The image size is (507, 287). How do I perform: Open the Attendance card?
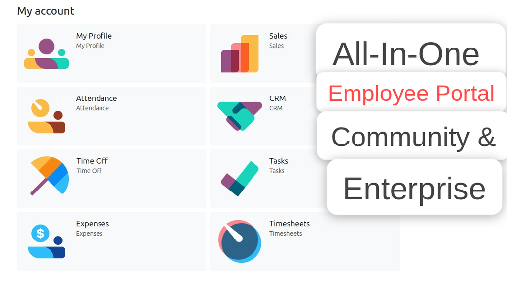point(111,116)
